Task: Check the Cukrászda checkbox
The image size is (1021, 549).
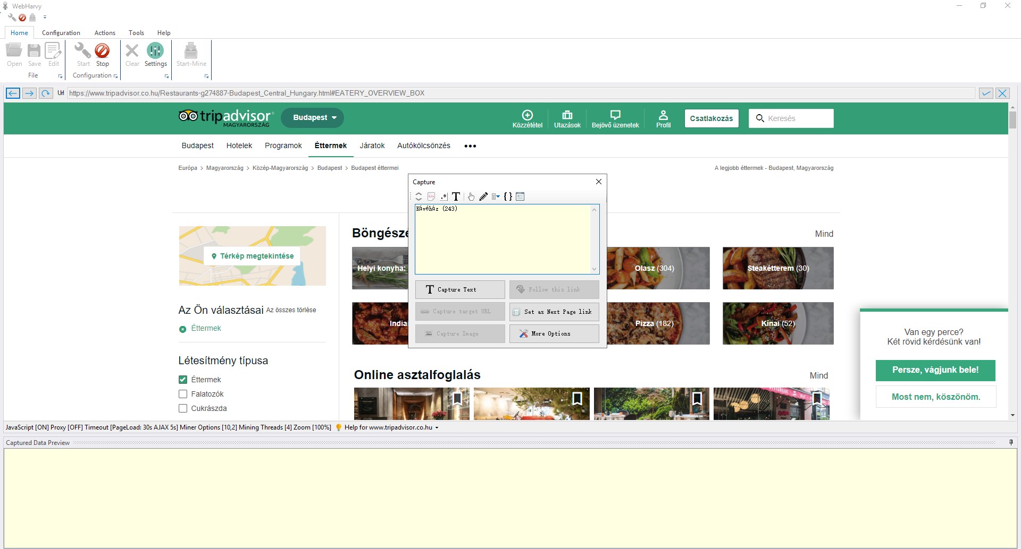Action: [183, 408]
